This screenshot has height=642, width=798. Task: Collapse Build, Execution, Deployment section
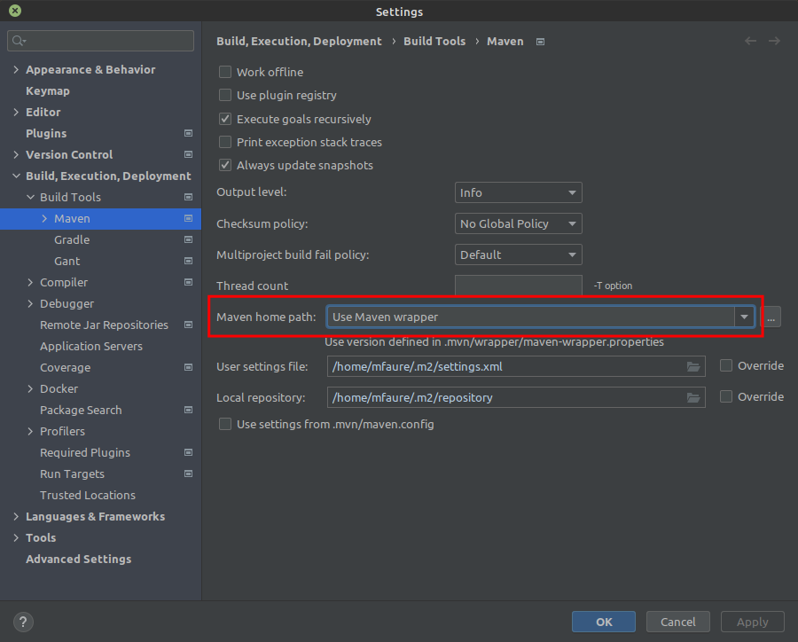[x=16, y=176]
